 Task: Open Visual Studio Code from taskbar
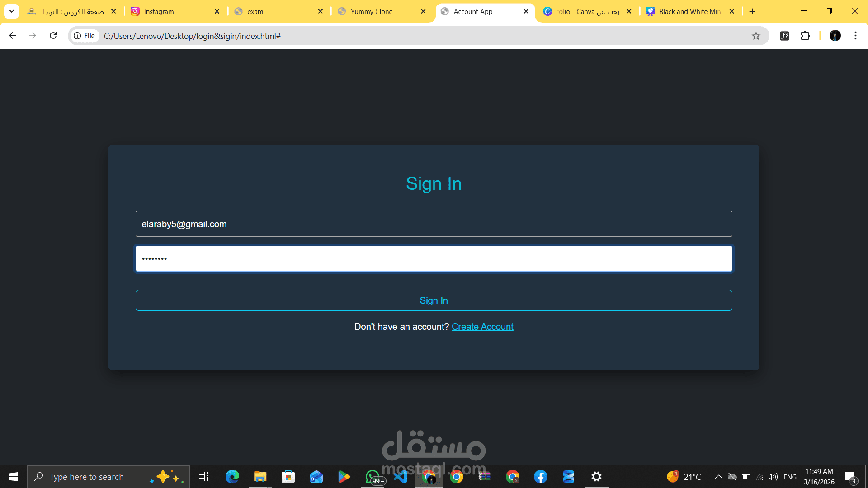pyautogui.click(x=401, y=477)
